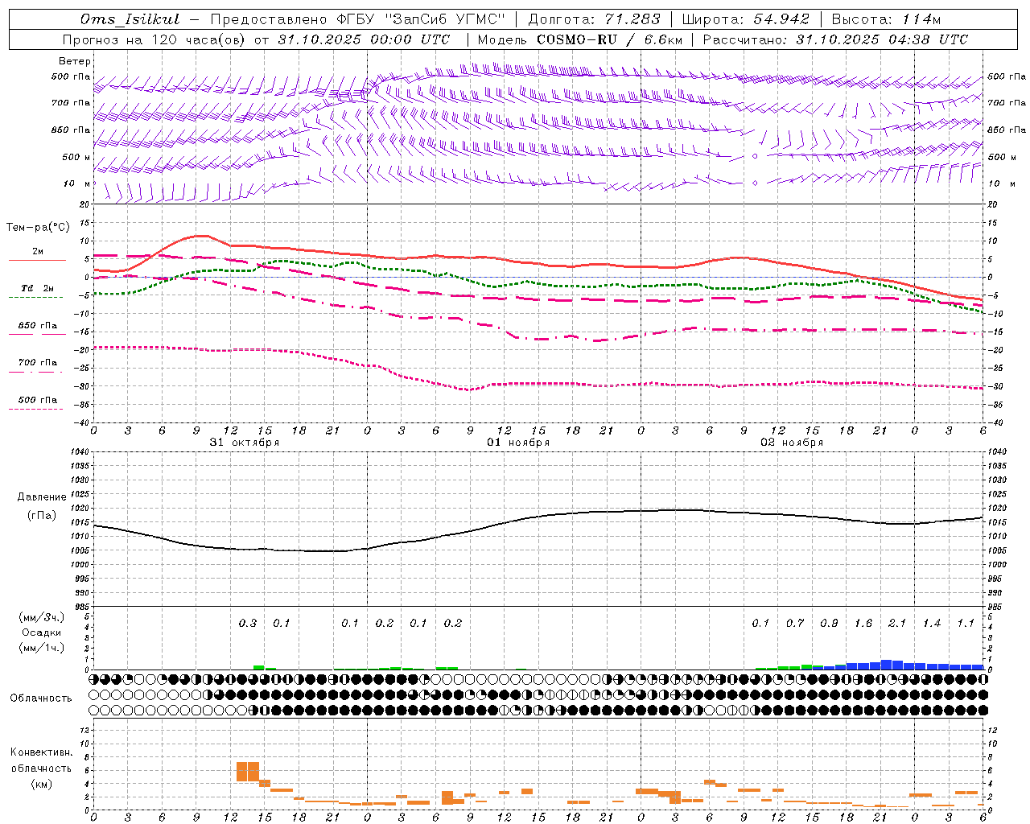
Task: Click the 2.1 precipitation value
Action: click(x=897, y=624)
